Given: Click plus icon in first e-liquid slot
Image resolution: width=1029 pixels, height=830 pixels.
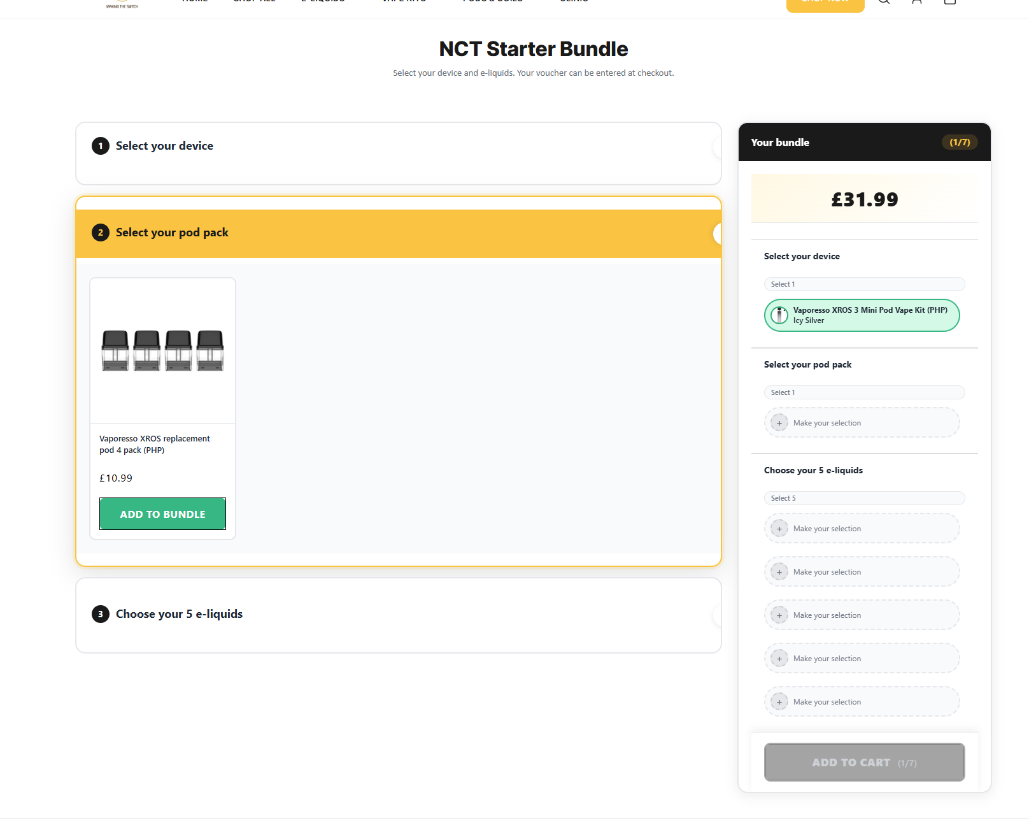Looking at the screenshot, I should pos(779,529).
